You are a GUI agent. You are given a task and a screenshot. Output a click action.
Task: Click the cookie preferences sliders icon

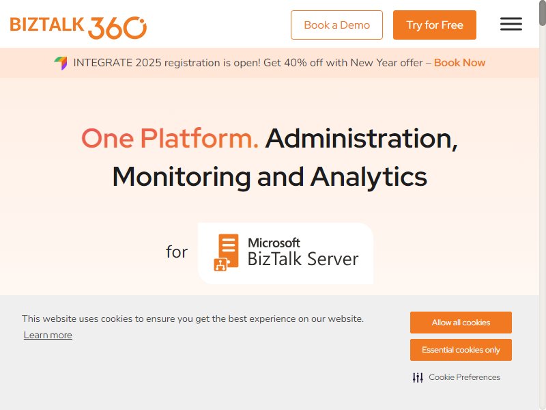click(418, 377)
